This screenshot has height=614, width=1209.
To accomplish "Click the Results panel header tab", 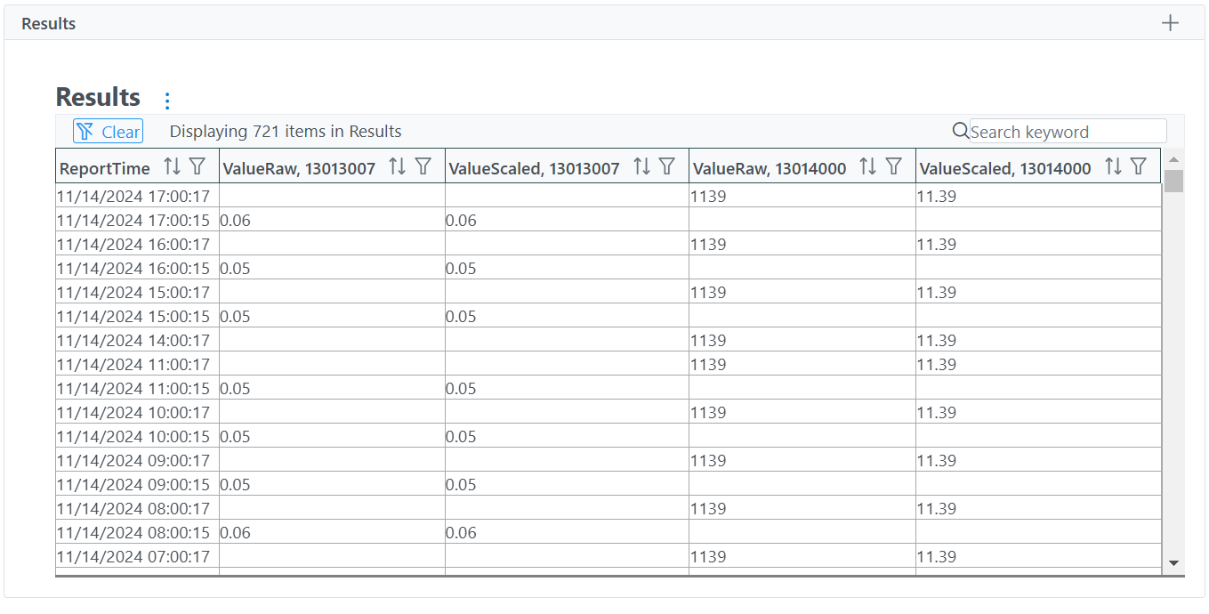I will pyautogui.click(x=49, y=24).
